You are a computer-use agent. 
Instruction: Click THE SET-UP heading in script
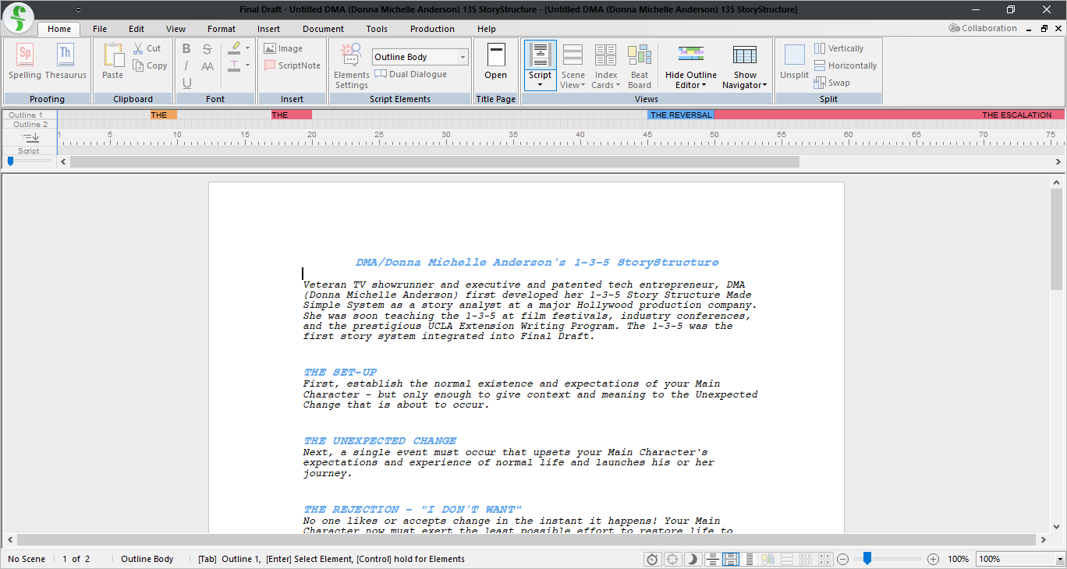(x=340, y=373)
